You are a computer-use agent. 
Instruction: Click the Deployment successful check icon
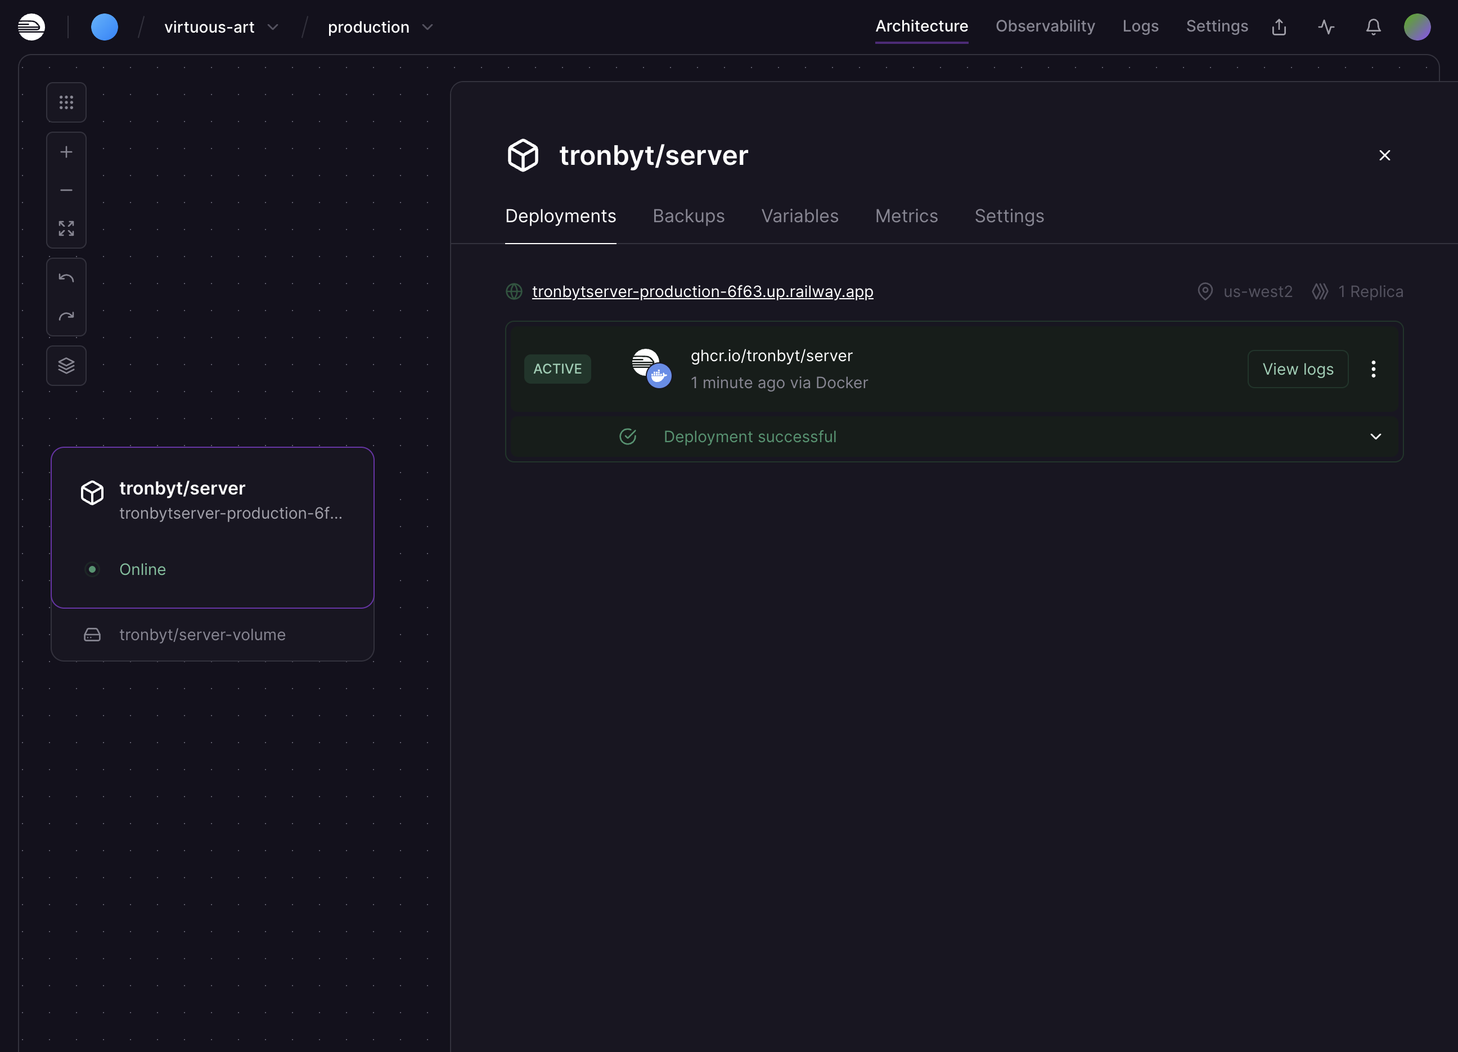click(627, 437)
